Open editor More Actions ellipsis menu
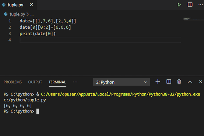 [x=200, y=5]
